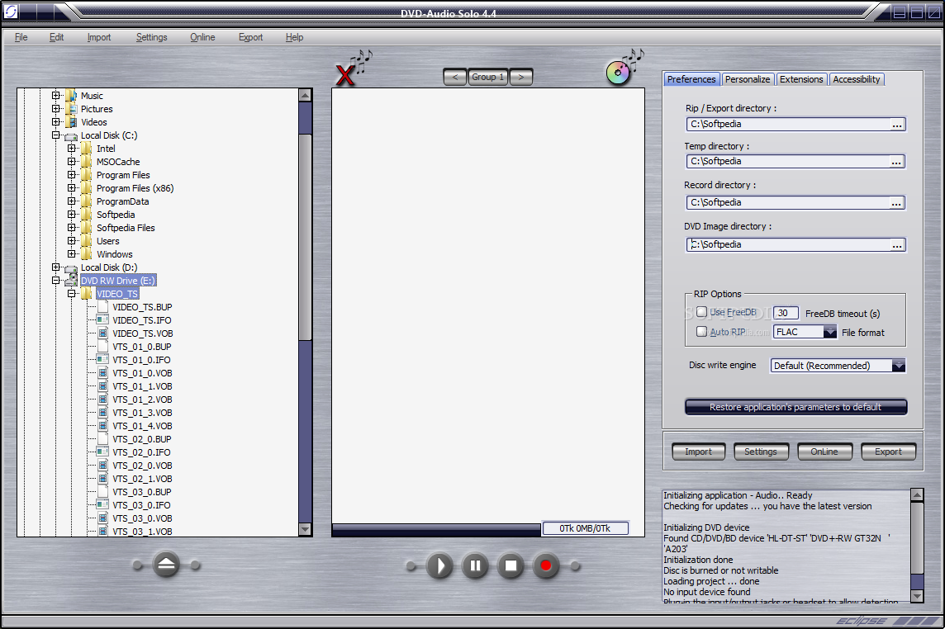Select the Pictures folder icon
The height and width of the screenshot is (629, 945).
click(71, 108)
